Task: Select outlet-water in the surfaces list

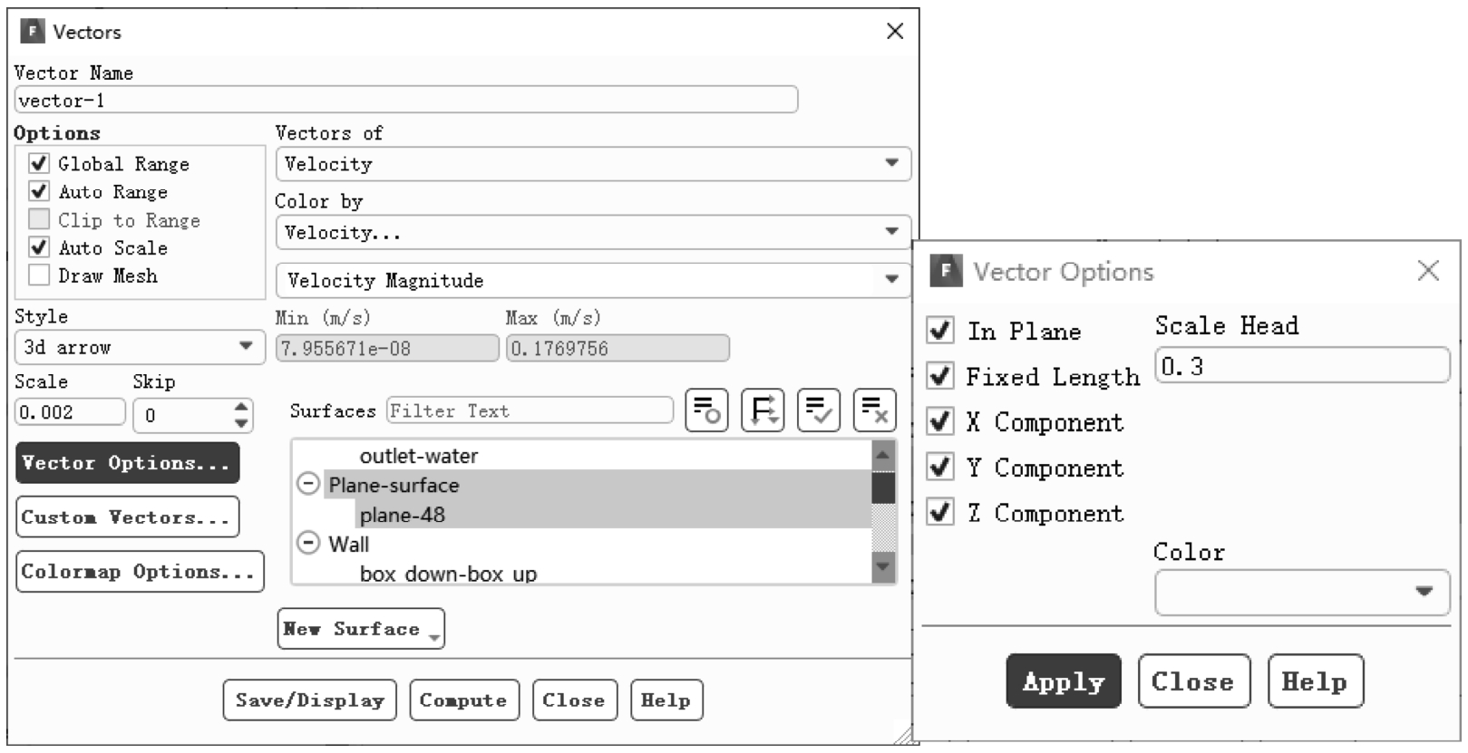Action: click(418, 456)
